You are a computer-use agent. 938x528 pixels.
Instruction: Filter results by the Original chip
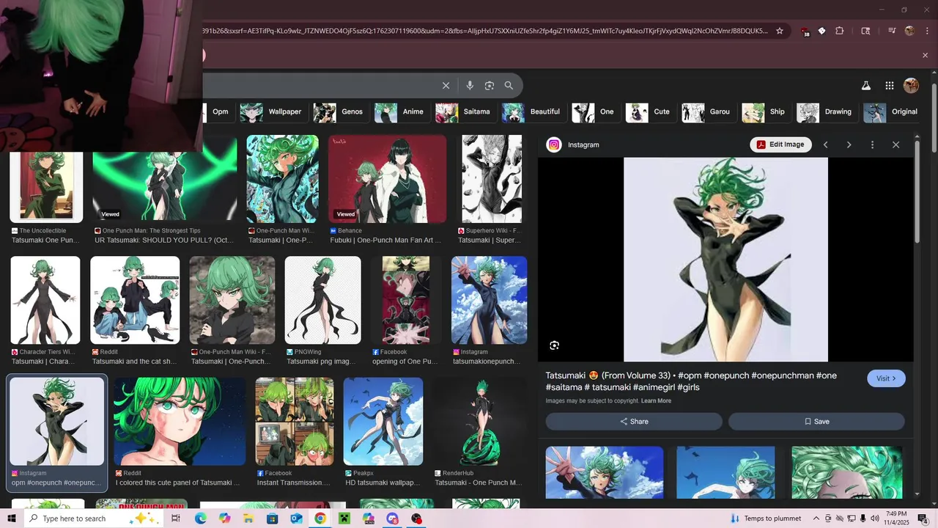pos(891,112)
